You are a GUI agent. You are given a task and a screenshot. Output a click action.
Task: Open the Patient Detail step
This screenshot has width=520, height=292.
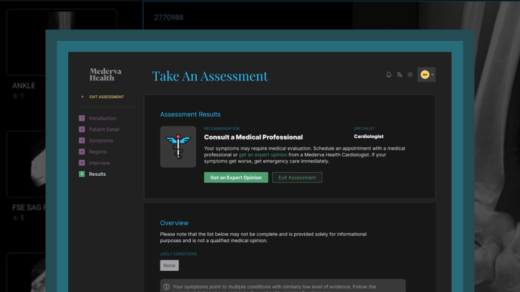[104, 129]
